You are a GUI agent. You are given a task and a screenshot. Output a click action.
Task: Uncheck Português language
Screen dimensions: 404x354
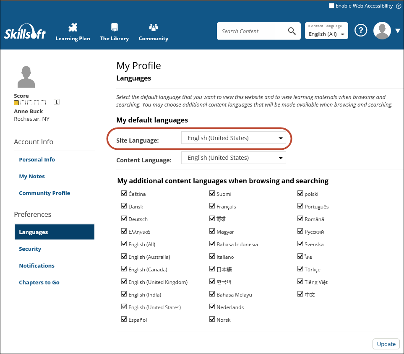pos(300,206)
